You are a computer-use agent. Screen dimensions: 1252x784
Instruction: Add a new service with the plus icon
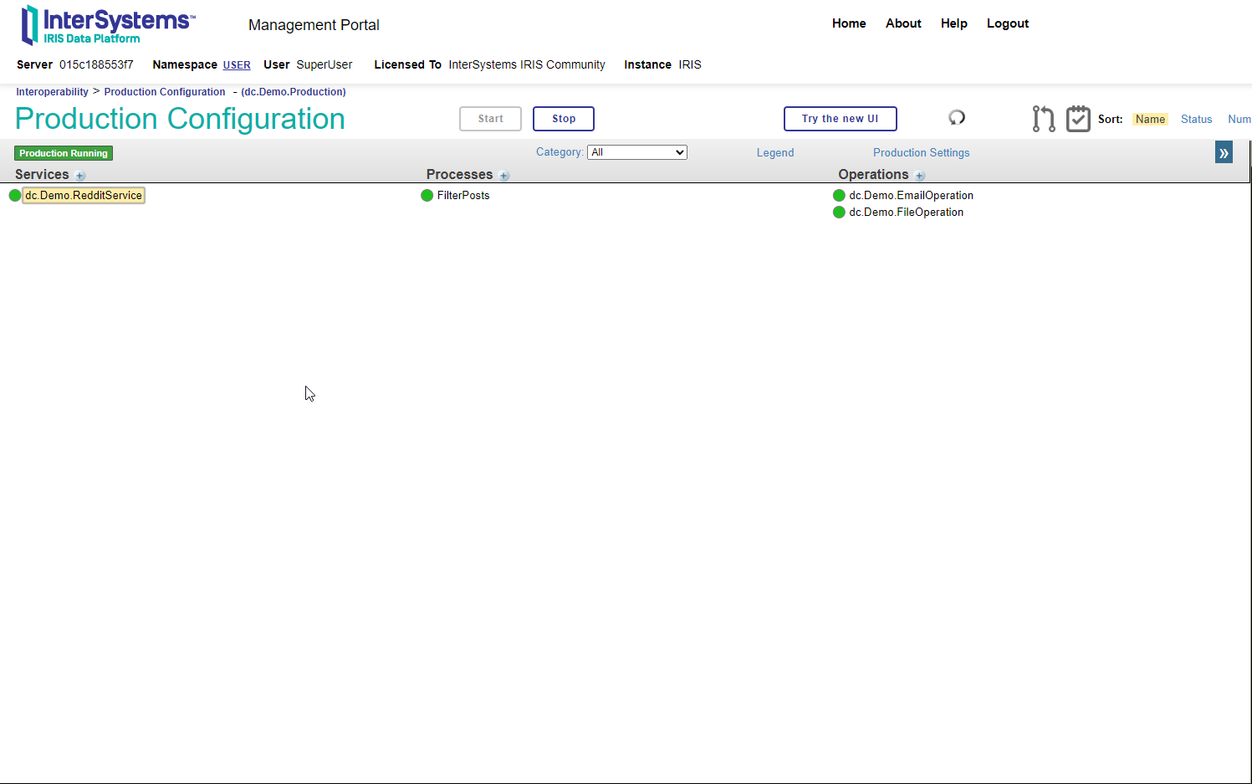(x=80, y=176)
